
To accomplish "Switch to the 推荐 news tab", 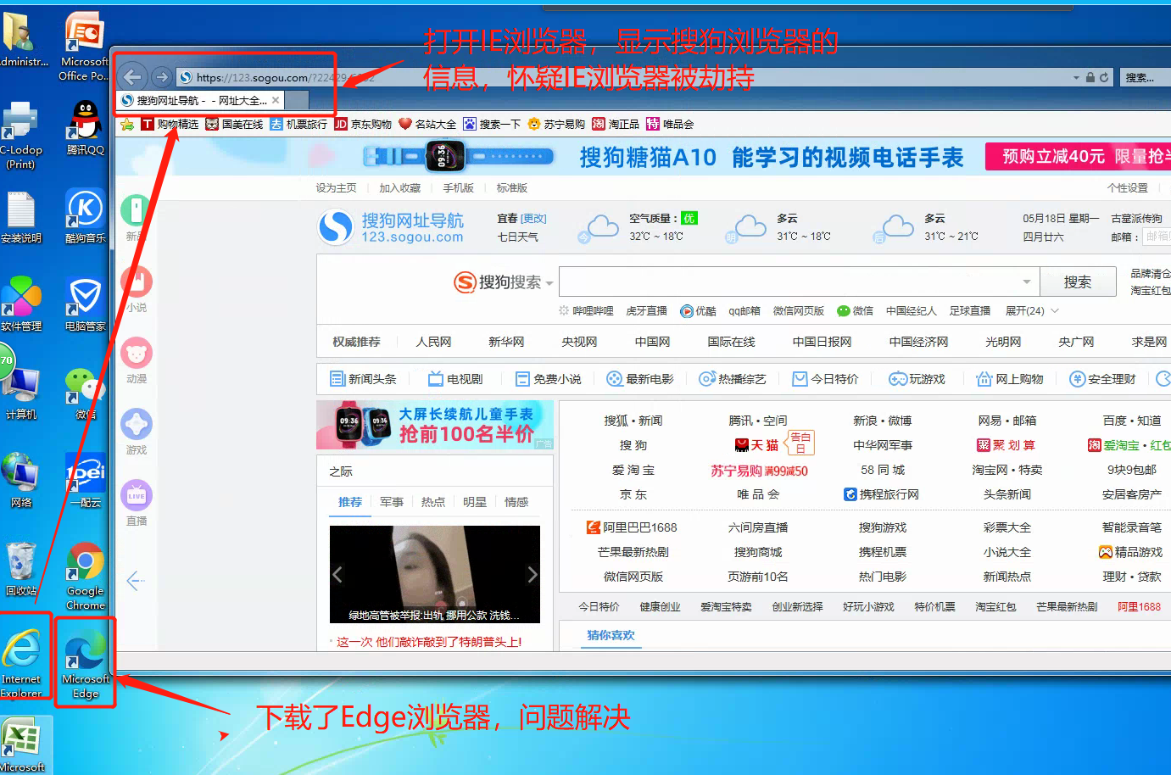I will pos(350,502).
